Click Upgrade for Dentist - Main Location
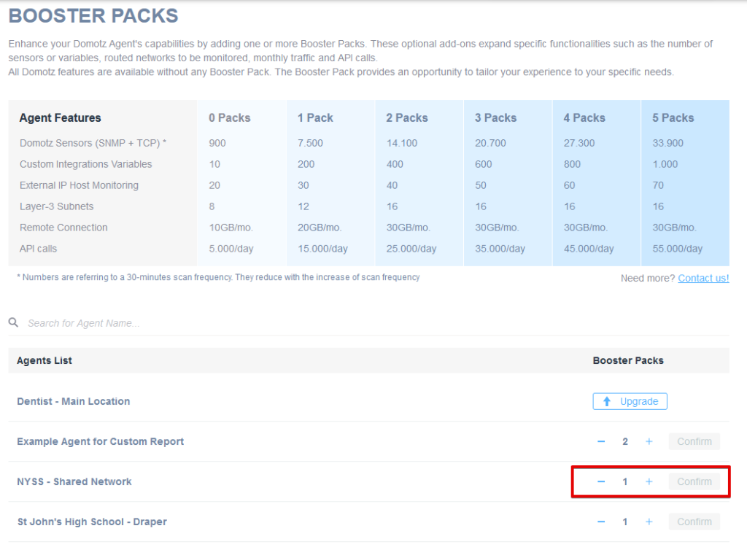The height and width of the screenshot is (547, 747). (x=630, y=401)
